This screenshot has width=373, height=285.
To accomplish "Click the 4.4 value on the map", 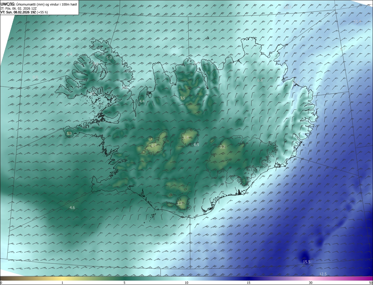I will pyautogui.click(x=142, y=101).
